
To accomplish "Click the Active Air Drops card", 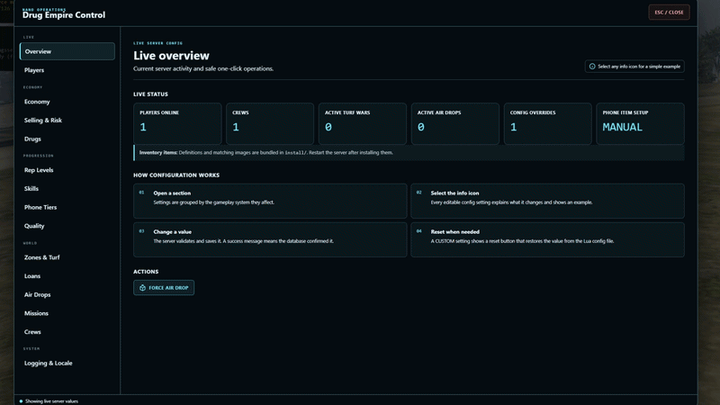I will (x=455, y=123).
